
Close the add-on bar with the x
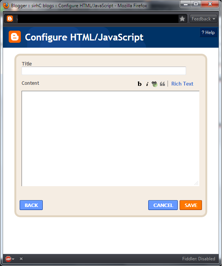tap(21, 259)
